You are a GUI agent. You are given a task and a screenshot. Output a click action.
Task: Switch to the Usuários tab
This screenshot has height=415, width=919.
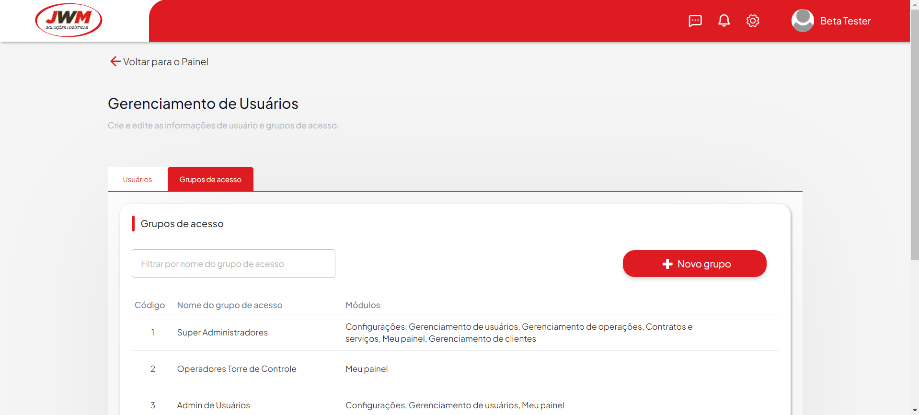(x=138, y=179)
